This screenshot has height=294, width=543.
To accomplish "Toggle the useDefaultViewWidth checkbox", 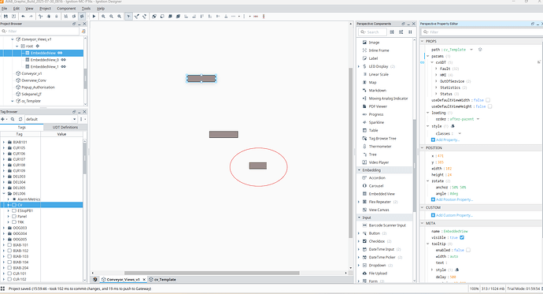I will (x=488, y=100).
